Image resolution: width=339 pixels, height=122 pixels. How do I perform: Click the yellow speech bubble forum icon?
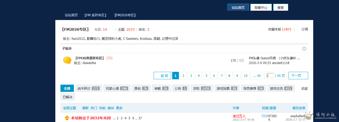pyautogui.click(x=67, y=60)
